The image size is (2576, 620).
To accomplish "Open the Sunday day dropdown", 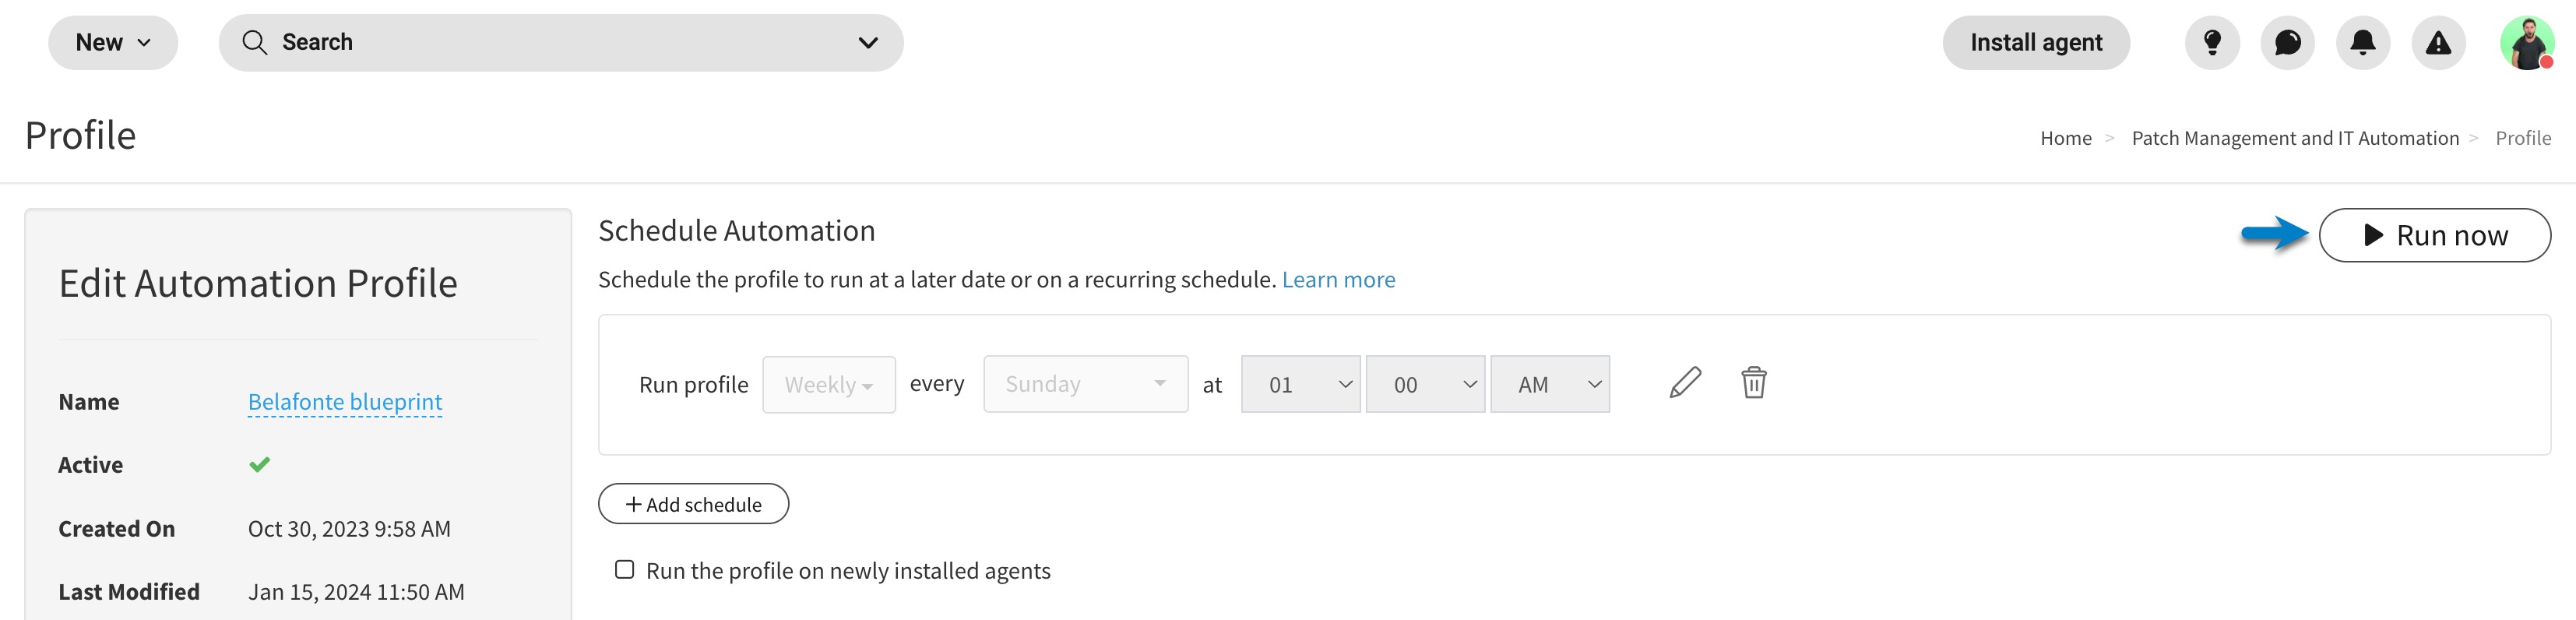I will [1086, 384].
